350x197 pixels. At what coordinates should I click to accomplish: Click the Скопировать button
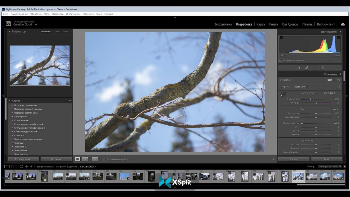tap(24, 159)
